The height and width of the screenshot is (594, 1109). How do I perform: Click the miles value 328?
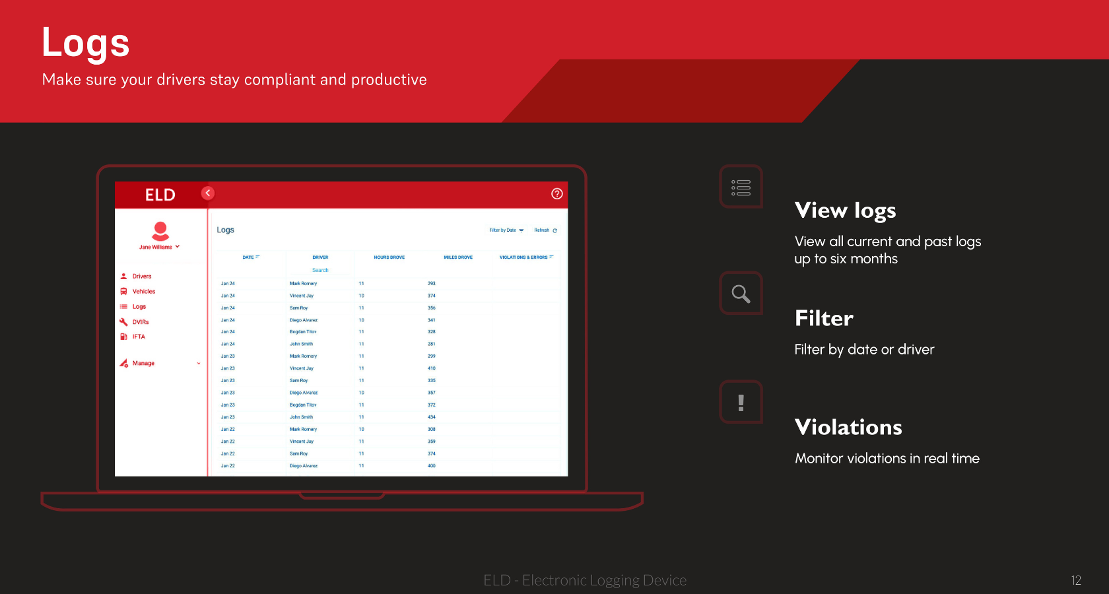(432, 332)
